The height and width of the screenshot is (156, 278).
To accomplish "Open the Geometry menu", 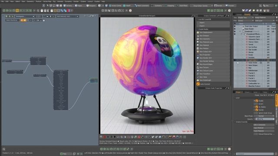I will coord(30,1).
